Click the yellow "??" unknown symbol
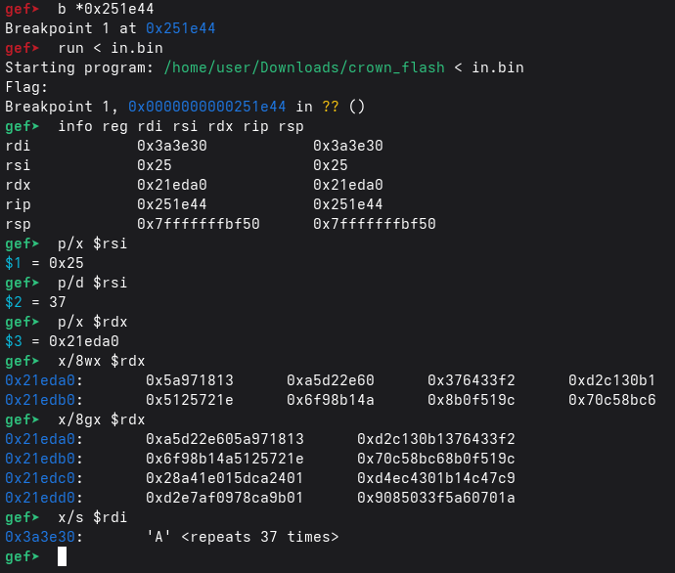The image size is (675, 573). point(331,107)
